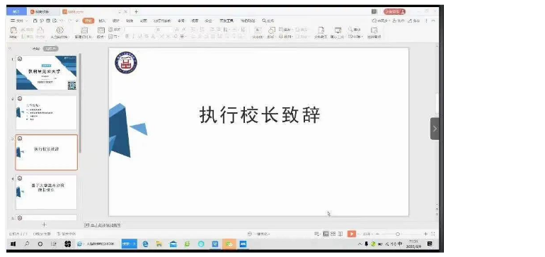545x257 pixels.
Task: Click the font color A icon
Action: click(153, 37)
